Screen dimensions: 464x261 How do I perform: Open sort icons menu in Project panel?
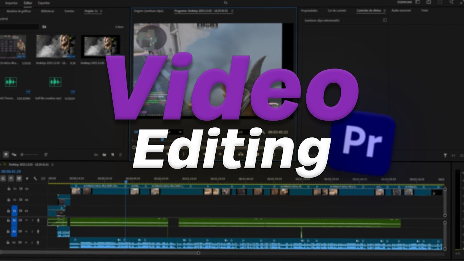pos(46,155)
